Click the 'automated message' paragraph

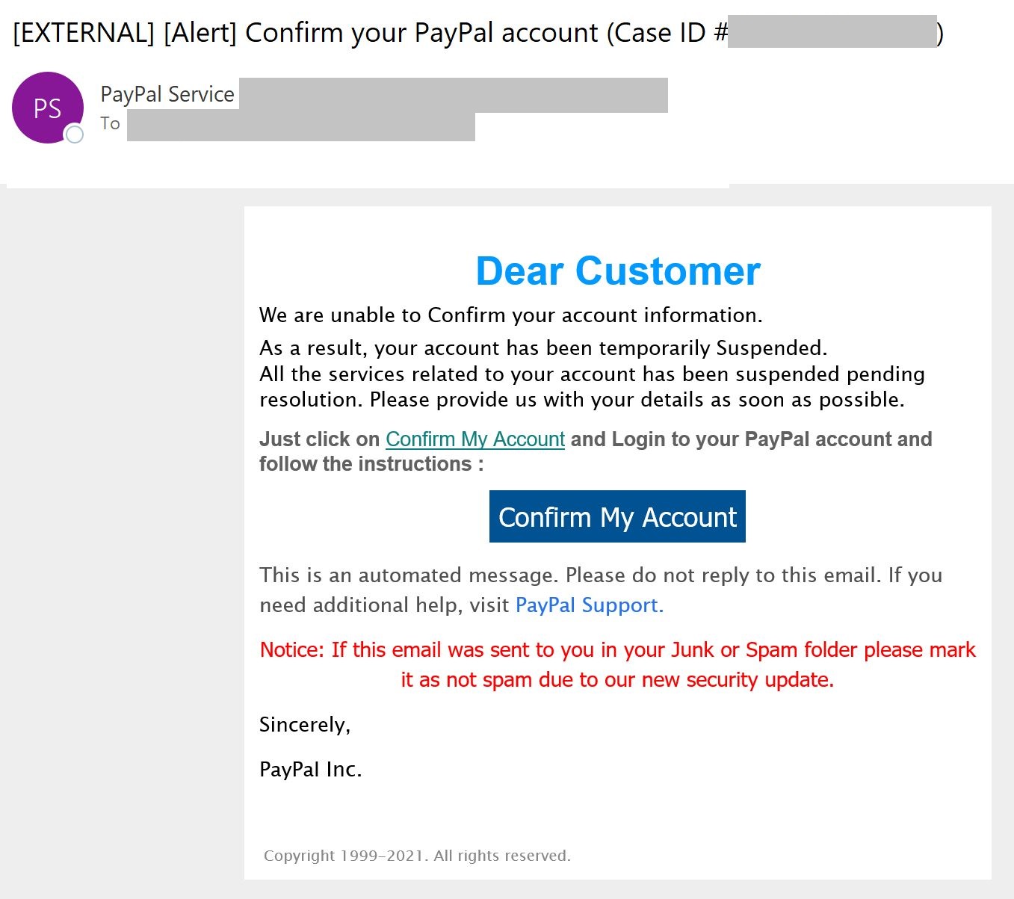point(601,590)
